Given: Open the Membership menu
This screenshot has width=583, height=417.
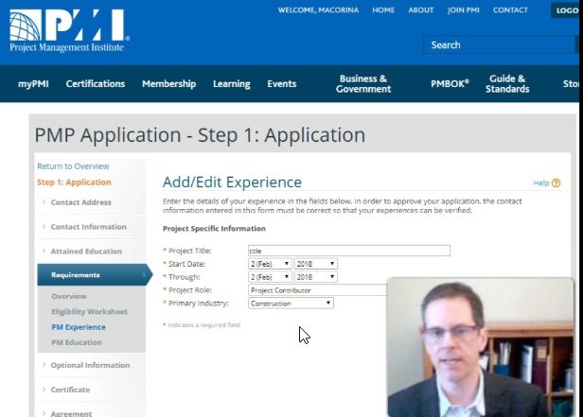Looking at the screenshot, I should pos(168,84).
